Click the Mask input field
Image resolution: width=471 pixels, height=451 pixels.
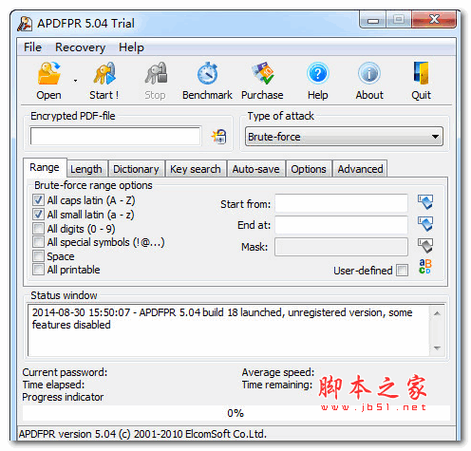point(341,247)
